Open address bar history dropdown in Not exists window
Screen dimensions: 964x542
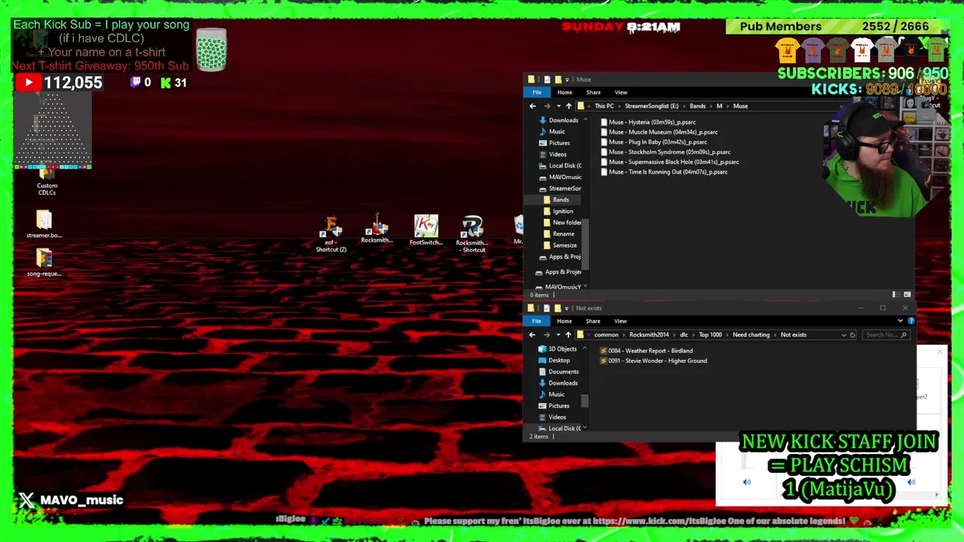coord(843,335)
